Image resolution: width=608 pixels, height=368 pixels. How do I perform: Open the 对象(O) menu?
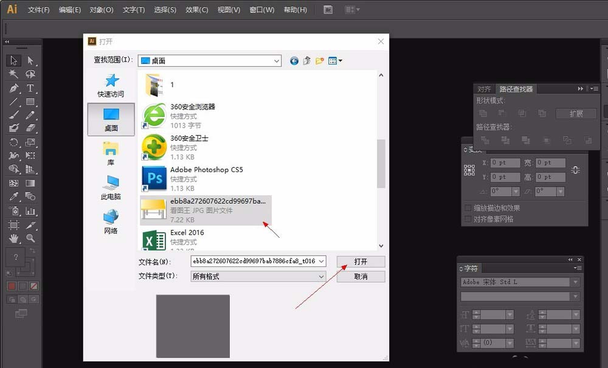[x=102, y=10]
